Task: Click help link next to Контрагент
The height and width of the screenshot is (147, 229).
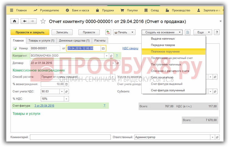Action: [117, 55]
